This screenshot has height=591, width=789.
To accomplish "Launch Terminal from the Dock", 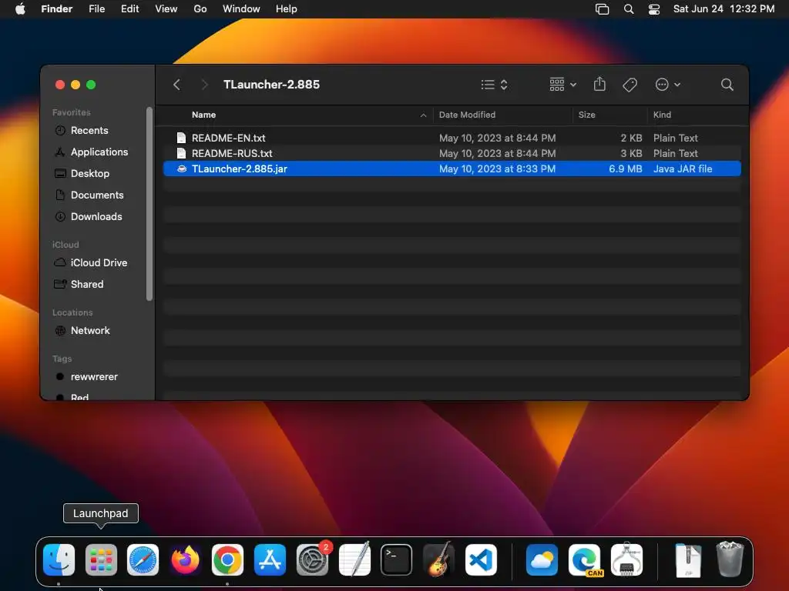I will pos(397,559).
